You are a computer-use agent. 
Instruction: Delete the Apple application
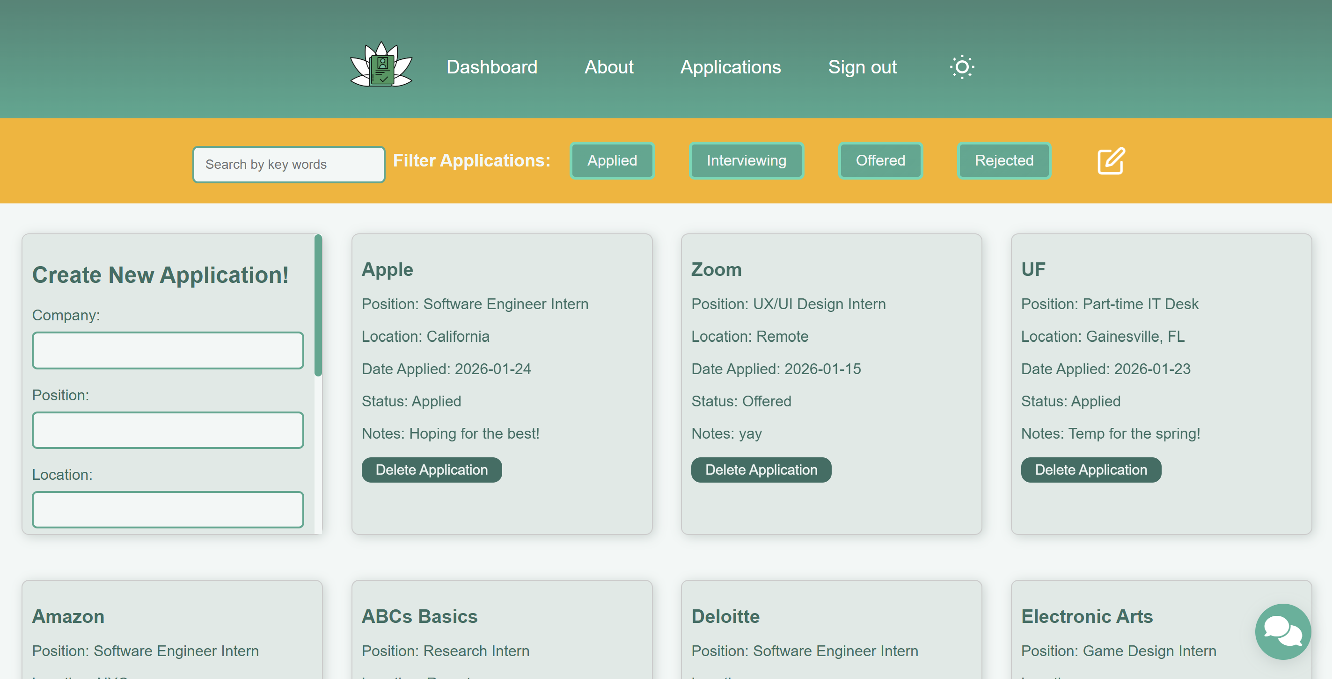click(x=431, y=470)
